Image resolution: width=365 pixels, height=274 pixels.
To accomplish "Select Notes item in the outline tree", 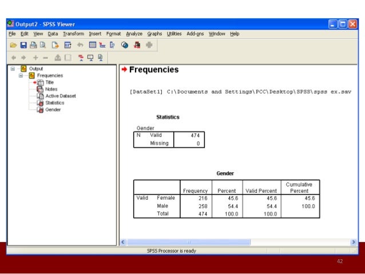I will [x=51, y=89].
